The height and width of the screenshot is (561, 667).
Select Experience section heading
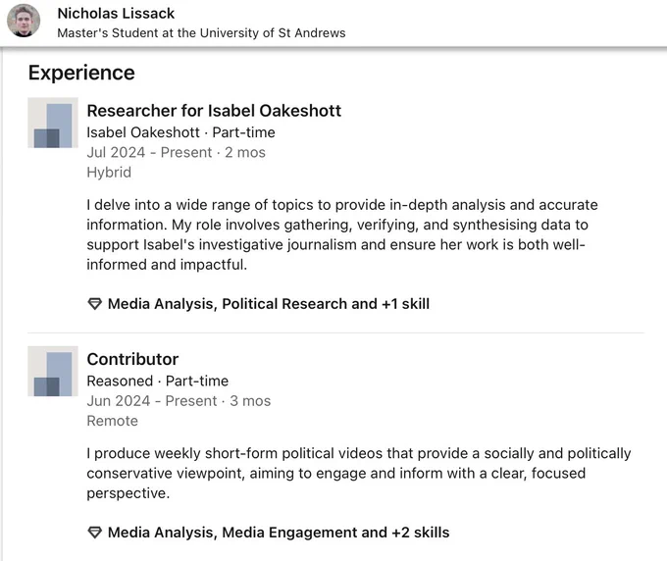click(x=81, y=73)
